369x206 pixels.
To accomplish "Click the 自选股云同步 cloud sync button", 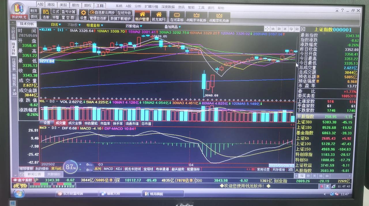I will 102,12.
